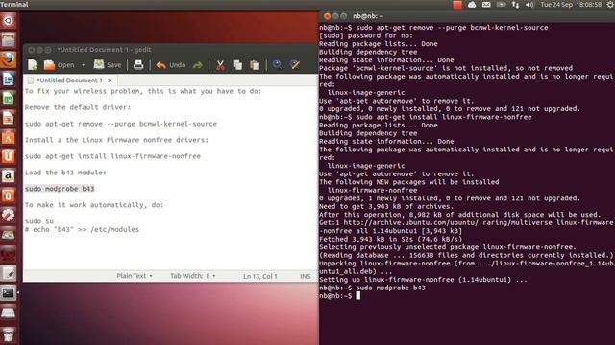Viewport: 615px width, 345px height.
Task: Click archive.ubuntu.com URL in terminal
Action: click(410, 223)
